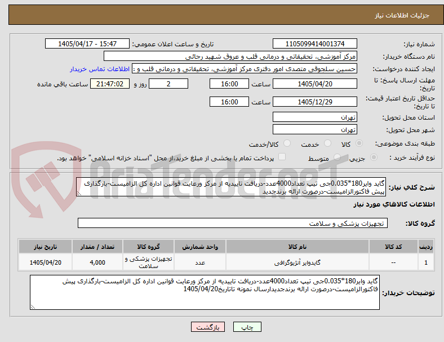Click the delivery city تهران field
This screenshot has height=342, width=444.
point(314,130)
